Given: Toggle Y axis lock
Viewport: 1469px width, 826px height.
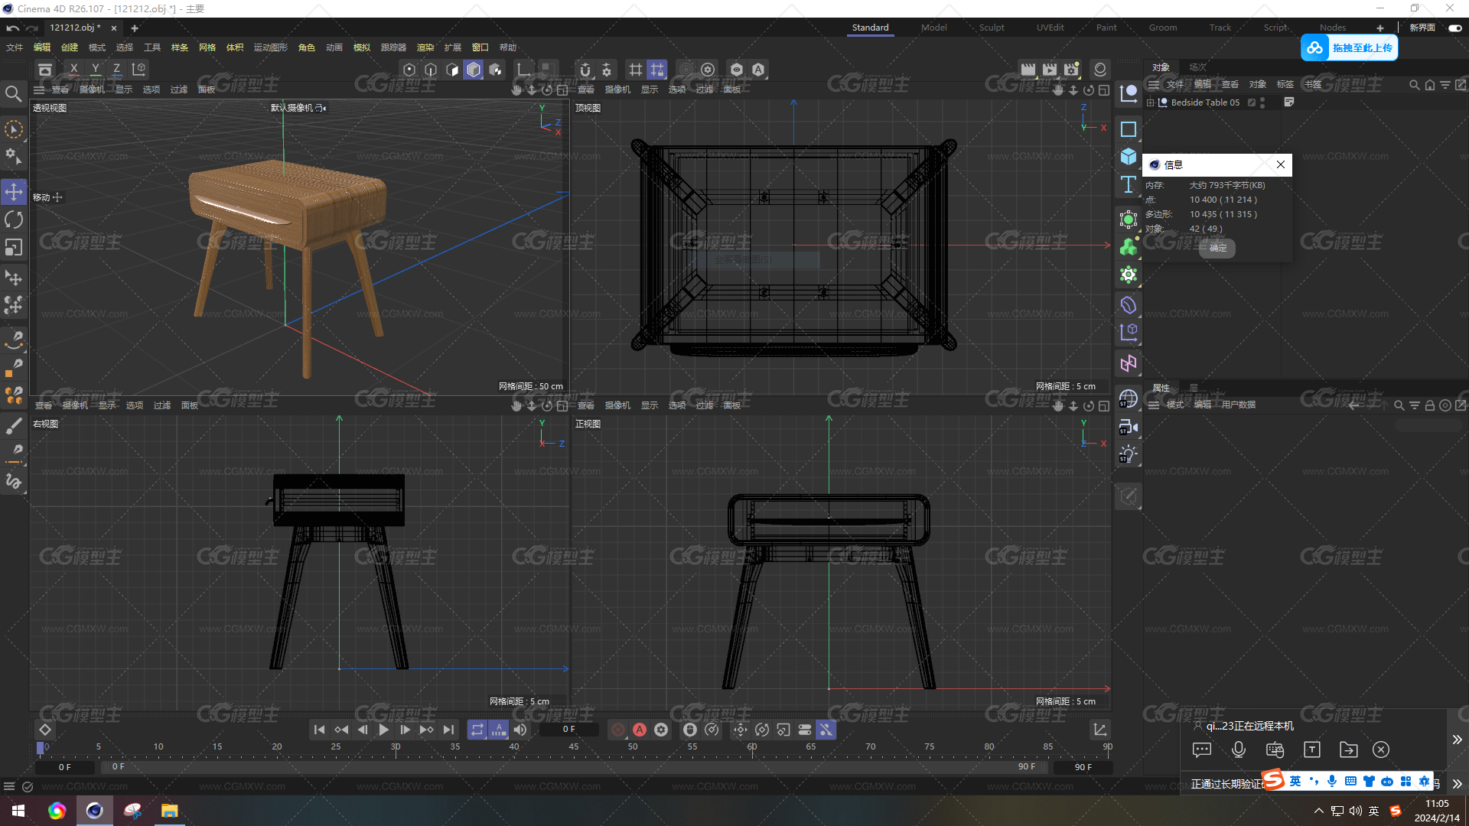Looking at the screenshot, I should click(x=95, y=70).
